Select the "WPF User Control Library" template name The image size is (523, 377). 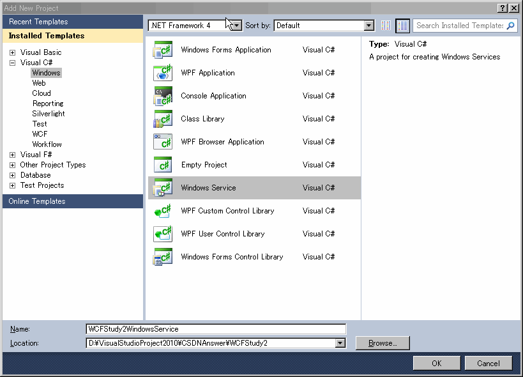click(223, 234)
